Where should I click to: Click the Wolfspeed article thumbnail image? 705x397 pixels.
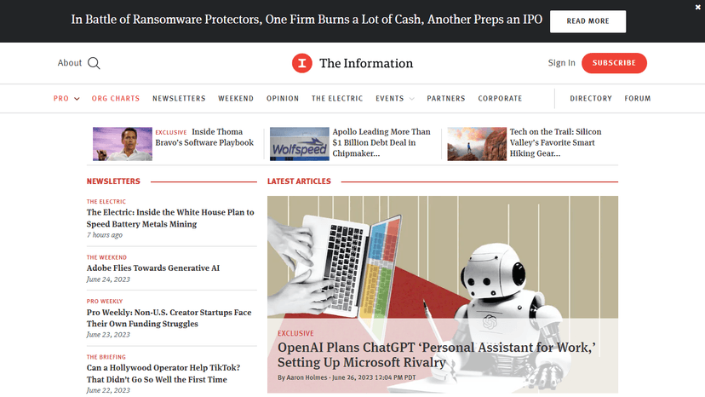tap(299, 144)
